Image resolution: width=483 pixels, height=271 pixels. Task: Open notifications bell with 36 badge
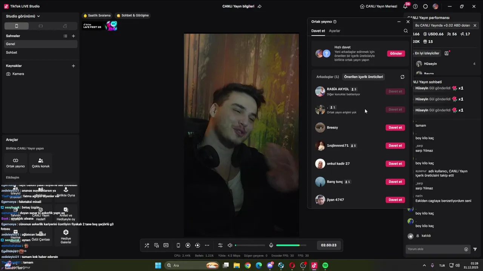click(405, 6)
